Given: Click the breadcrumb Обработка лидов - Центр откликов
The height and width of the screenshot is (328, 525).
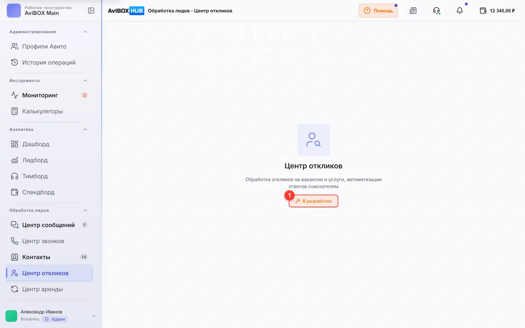Looking at the screenshot, I should click(x=190, y=11).
